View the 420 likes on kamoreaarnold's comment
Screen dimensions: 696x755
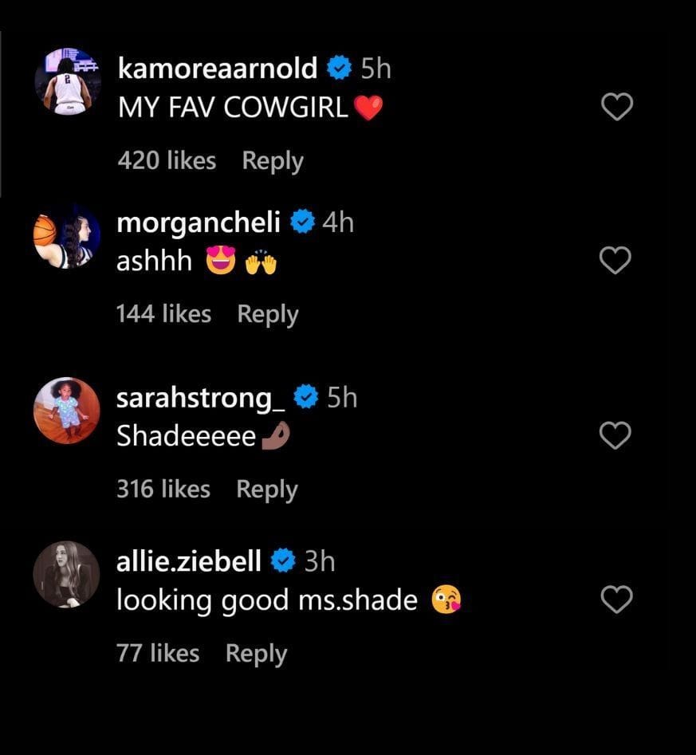pyautogui.click(x=167, y=161)
